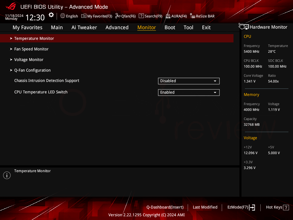Expand the Voltage Monitor submenu arrow

(11, 60)
